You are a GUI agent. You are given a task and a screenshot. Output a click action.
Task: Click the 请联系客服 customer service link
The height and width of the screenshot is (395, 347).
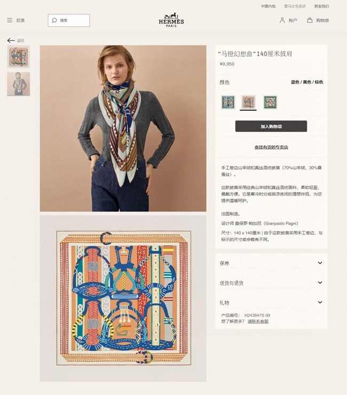point(258,321)
